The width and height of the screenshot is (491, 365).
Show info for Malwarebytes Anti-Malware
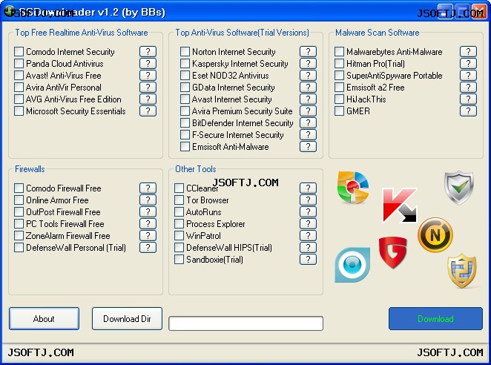pyautogui.click(x=469, y=51)
